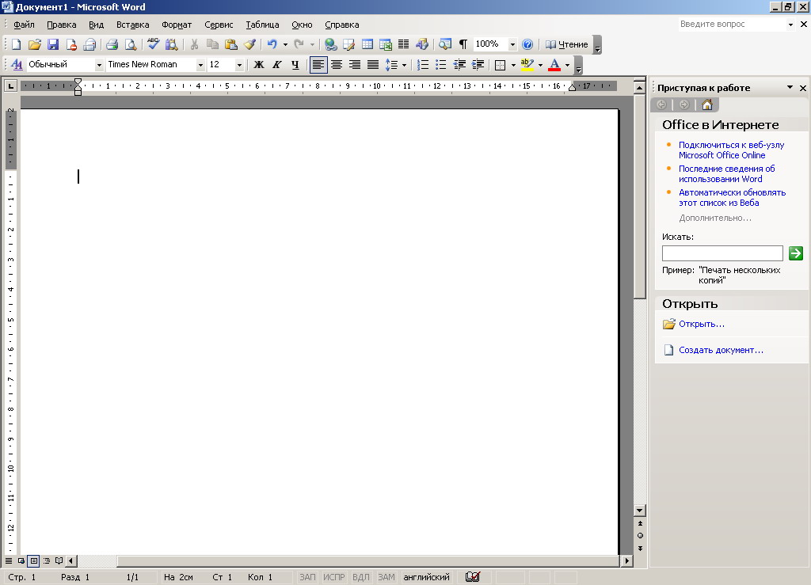
Task: Toggle bold formatting (Ж)
Action: coord(258,65)
